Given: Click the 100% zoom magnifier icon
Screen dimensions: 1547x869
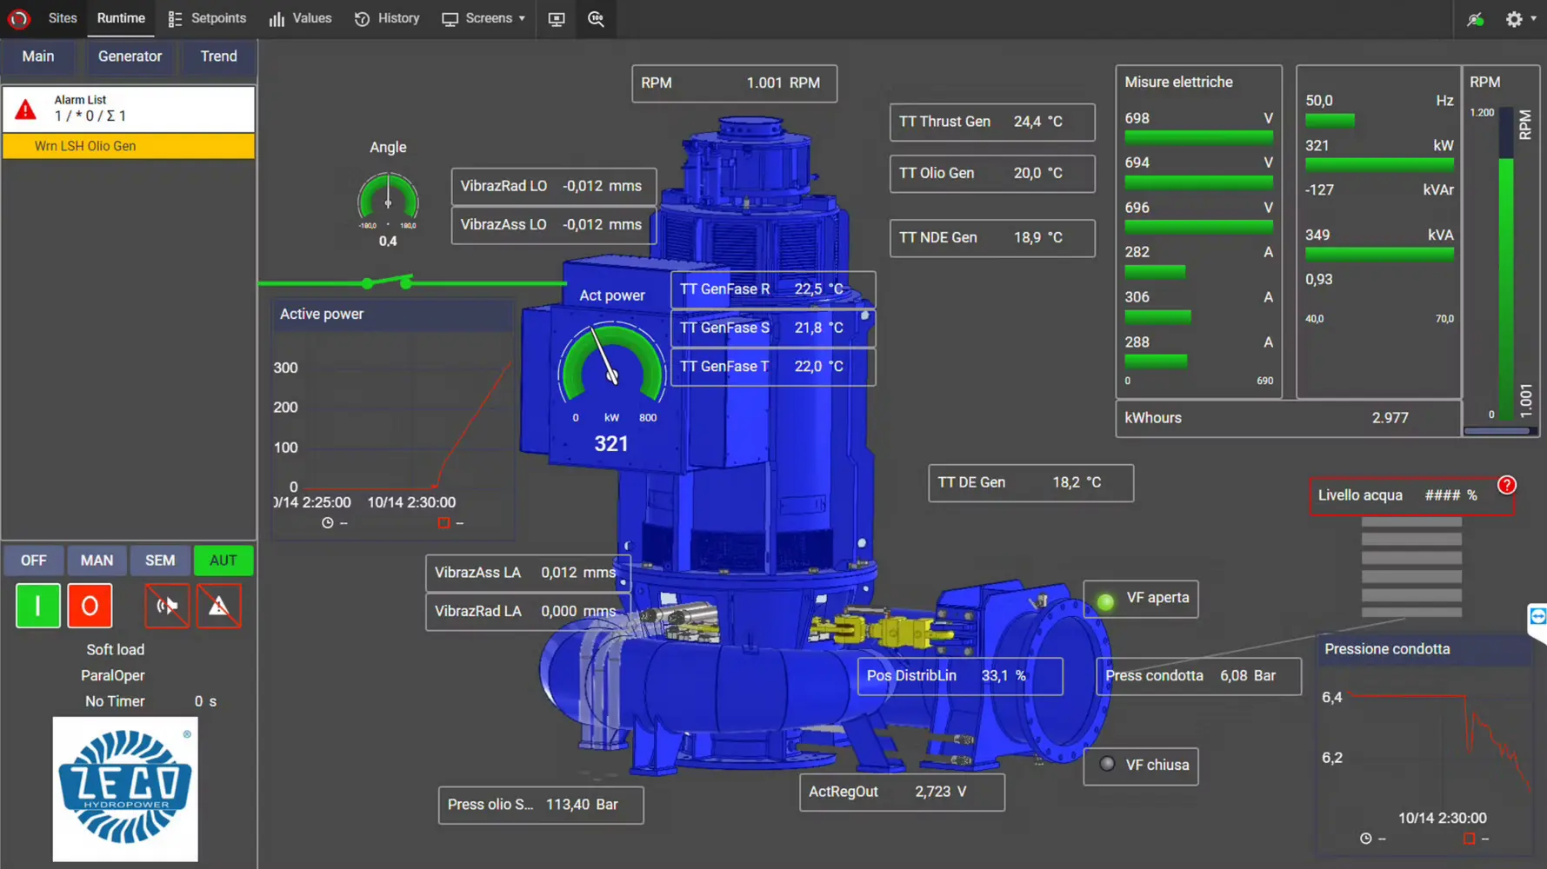Looking at the screenshot, I should [x=596, y=18].
